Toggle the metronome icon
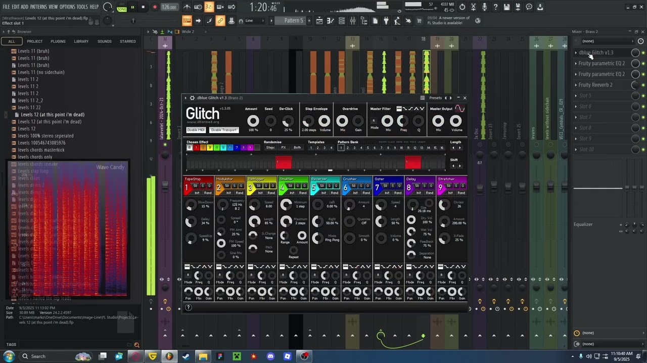This screenshot has width=647, height=363. 187,7
